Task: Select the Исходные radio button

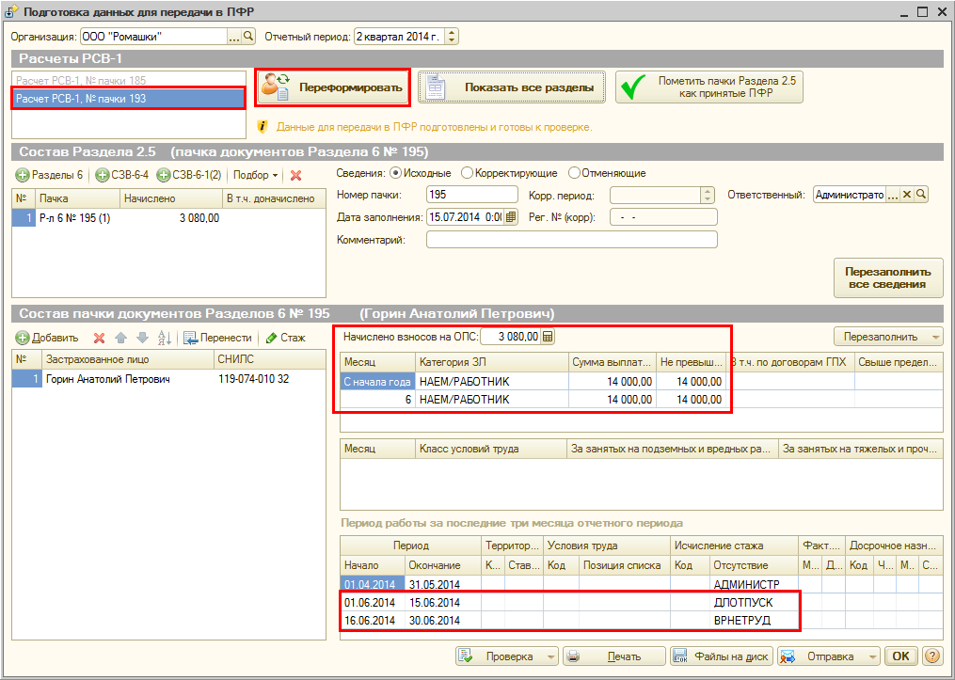Action: pyautogui.click(x=395, y=173)
